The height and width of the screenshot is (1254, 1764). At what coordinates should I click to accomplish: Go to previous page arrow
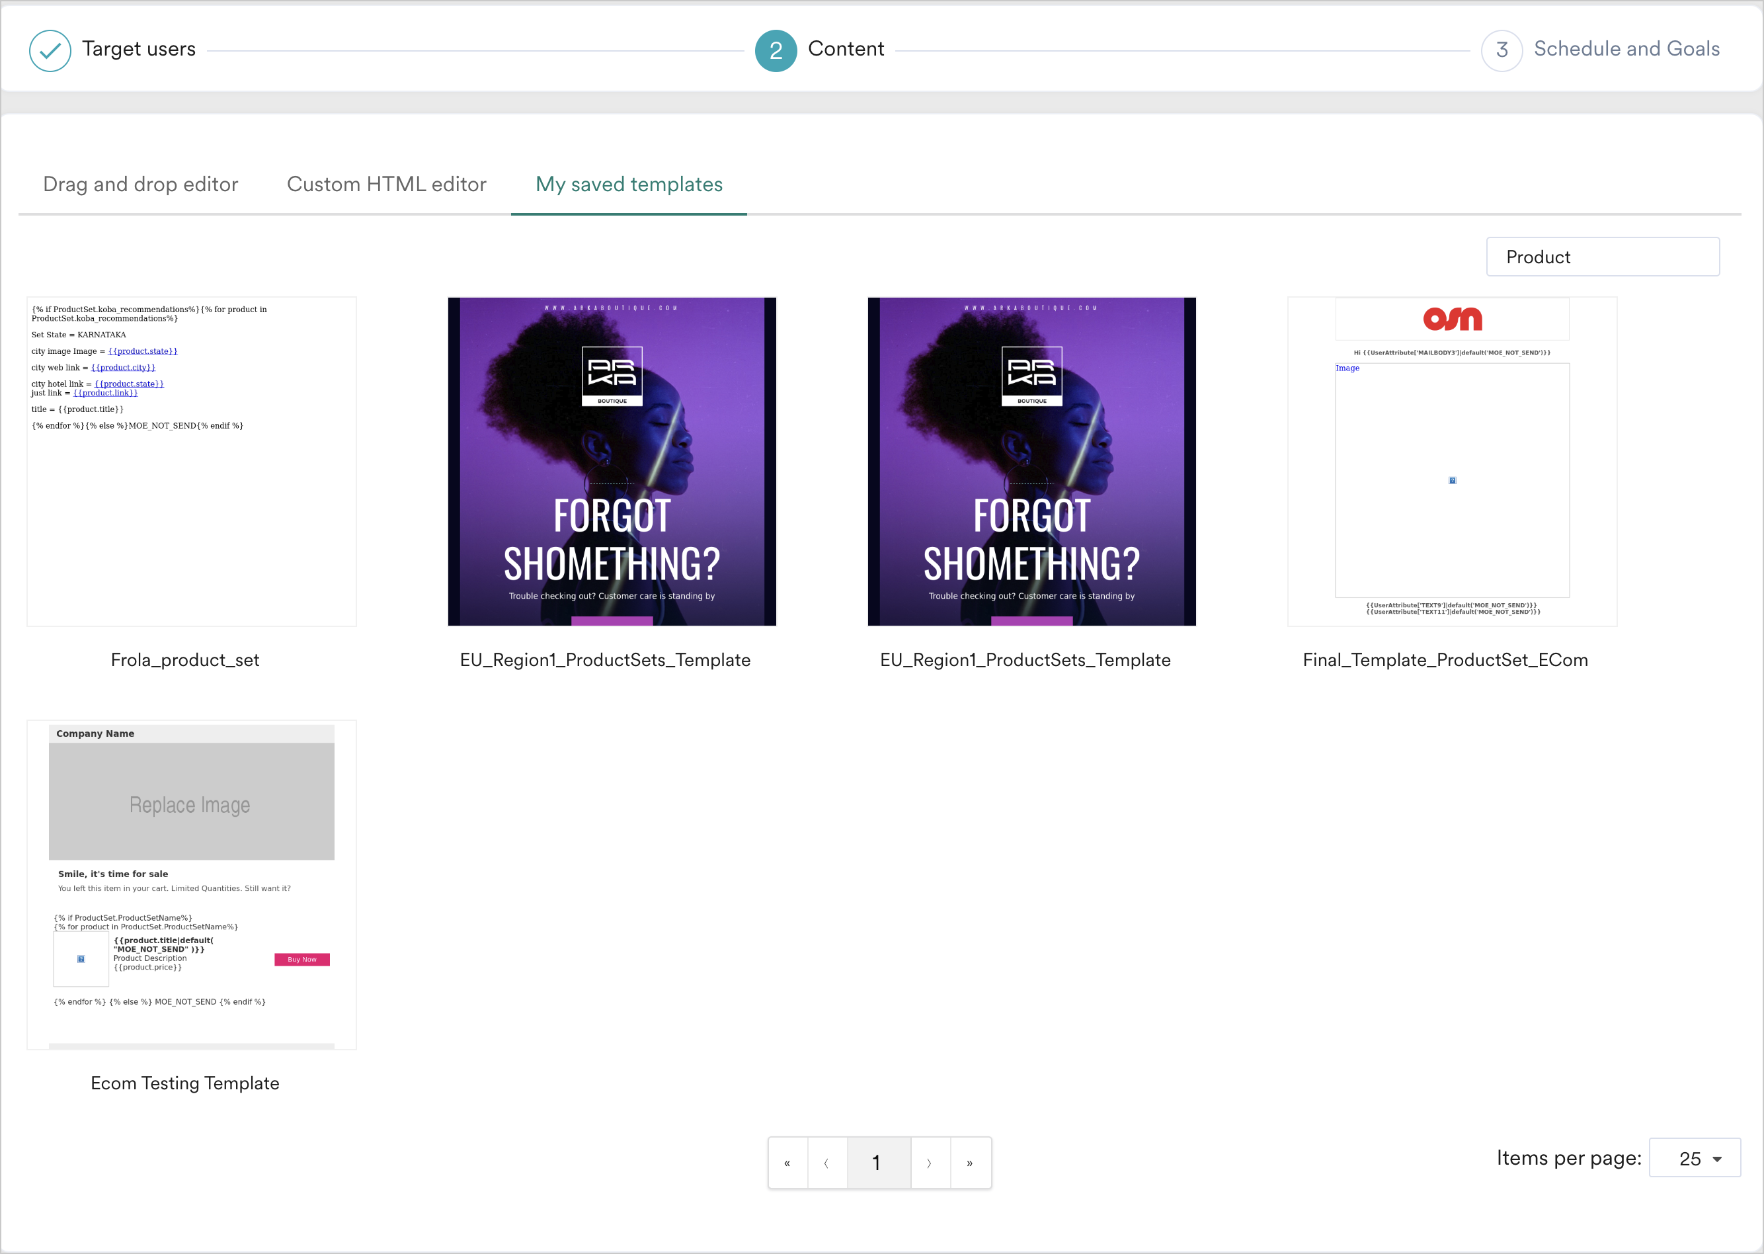coord(827,1162)
